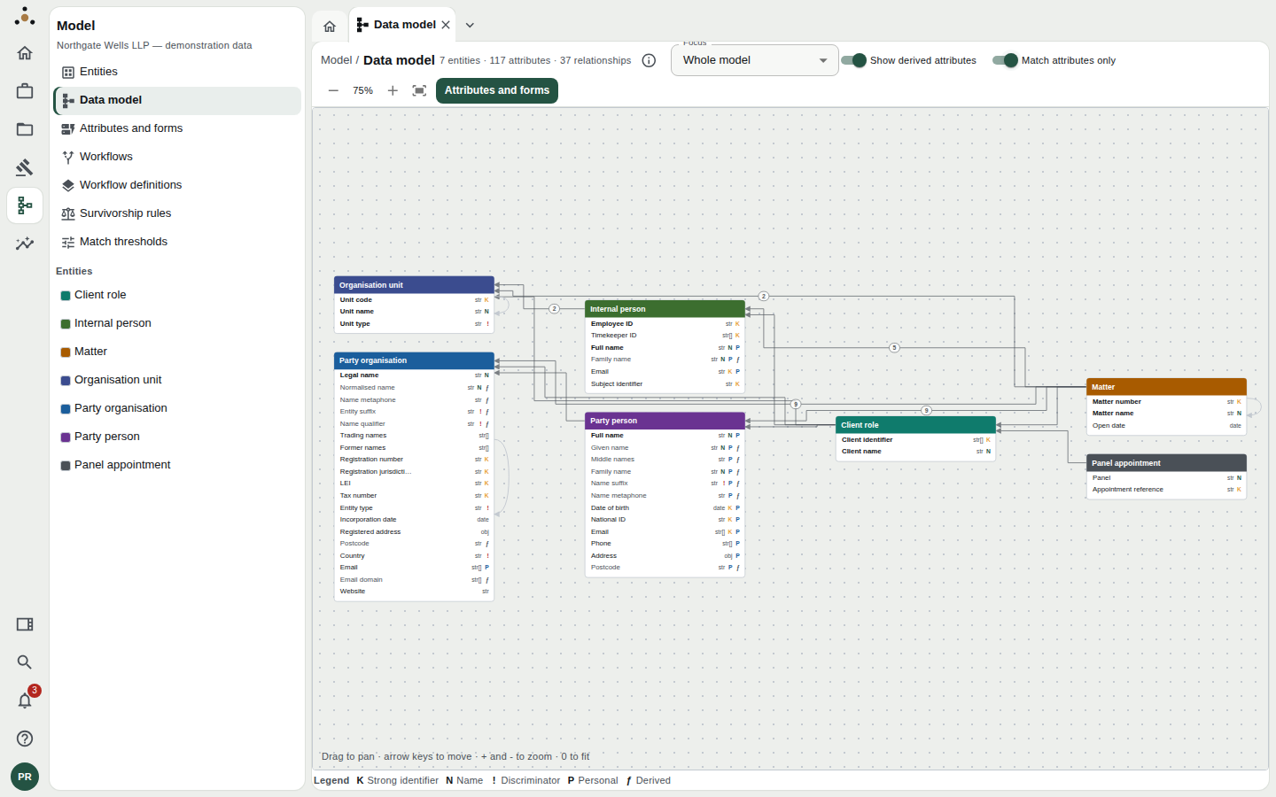Select Party organisation entity in sidebar
Viewport: 1276px width, 797px height.
(177, 408)
